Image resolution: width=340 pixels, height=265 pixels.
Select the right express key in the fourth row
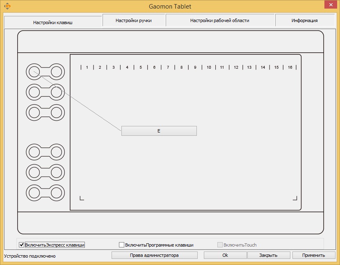click(x=56, y=152)
